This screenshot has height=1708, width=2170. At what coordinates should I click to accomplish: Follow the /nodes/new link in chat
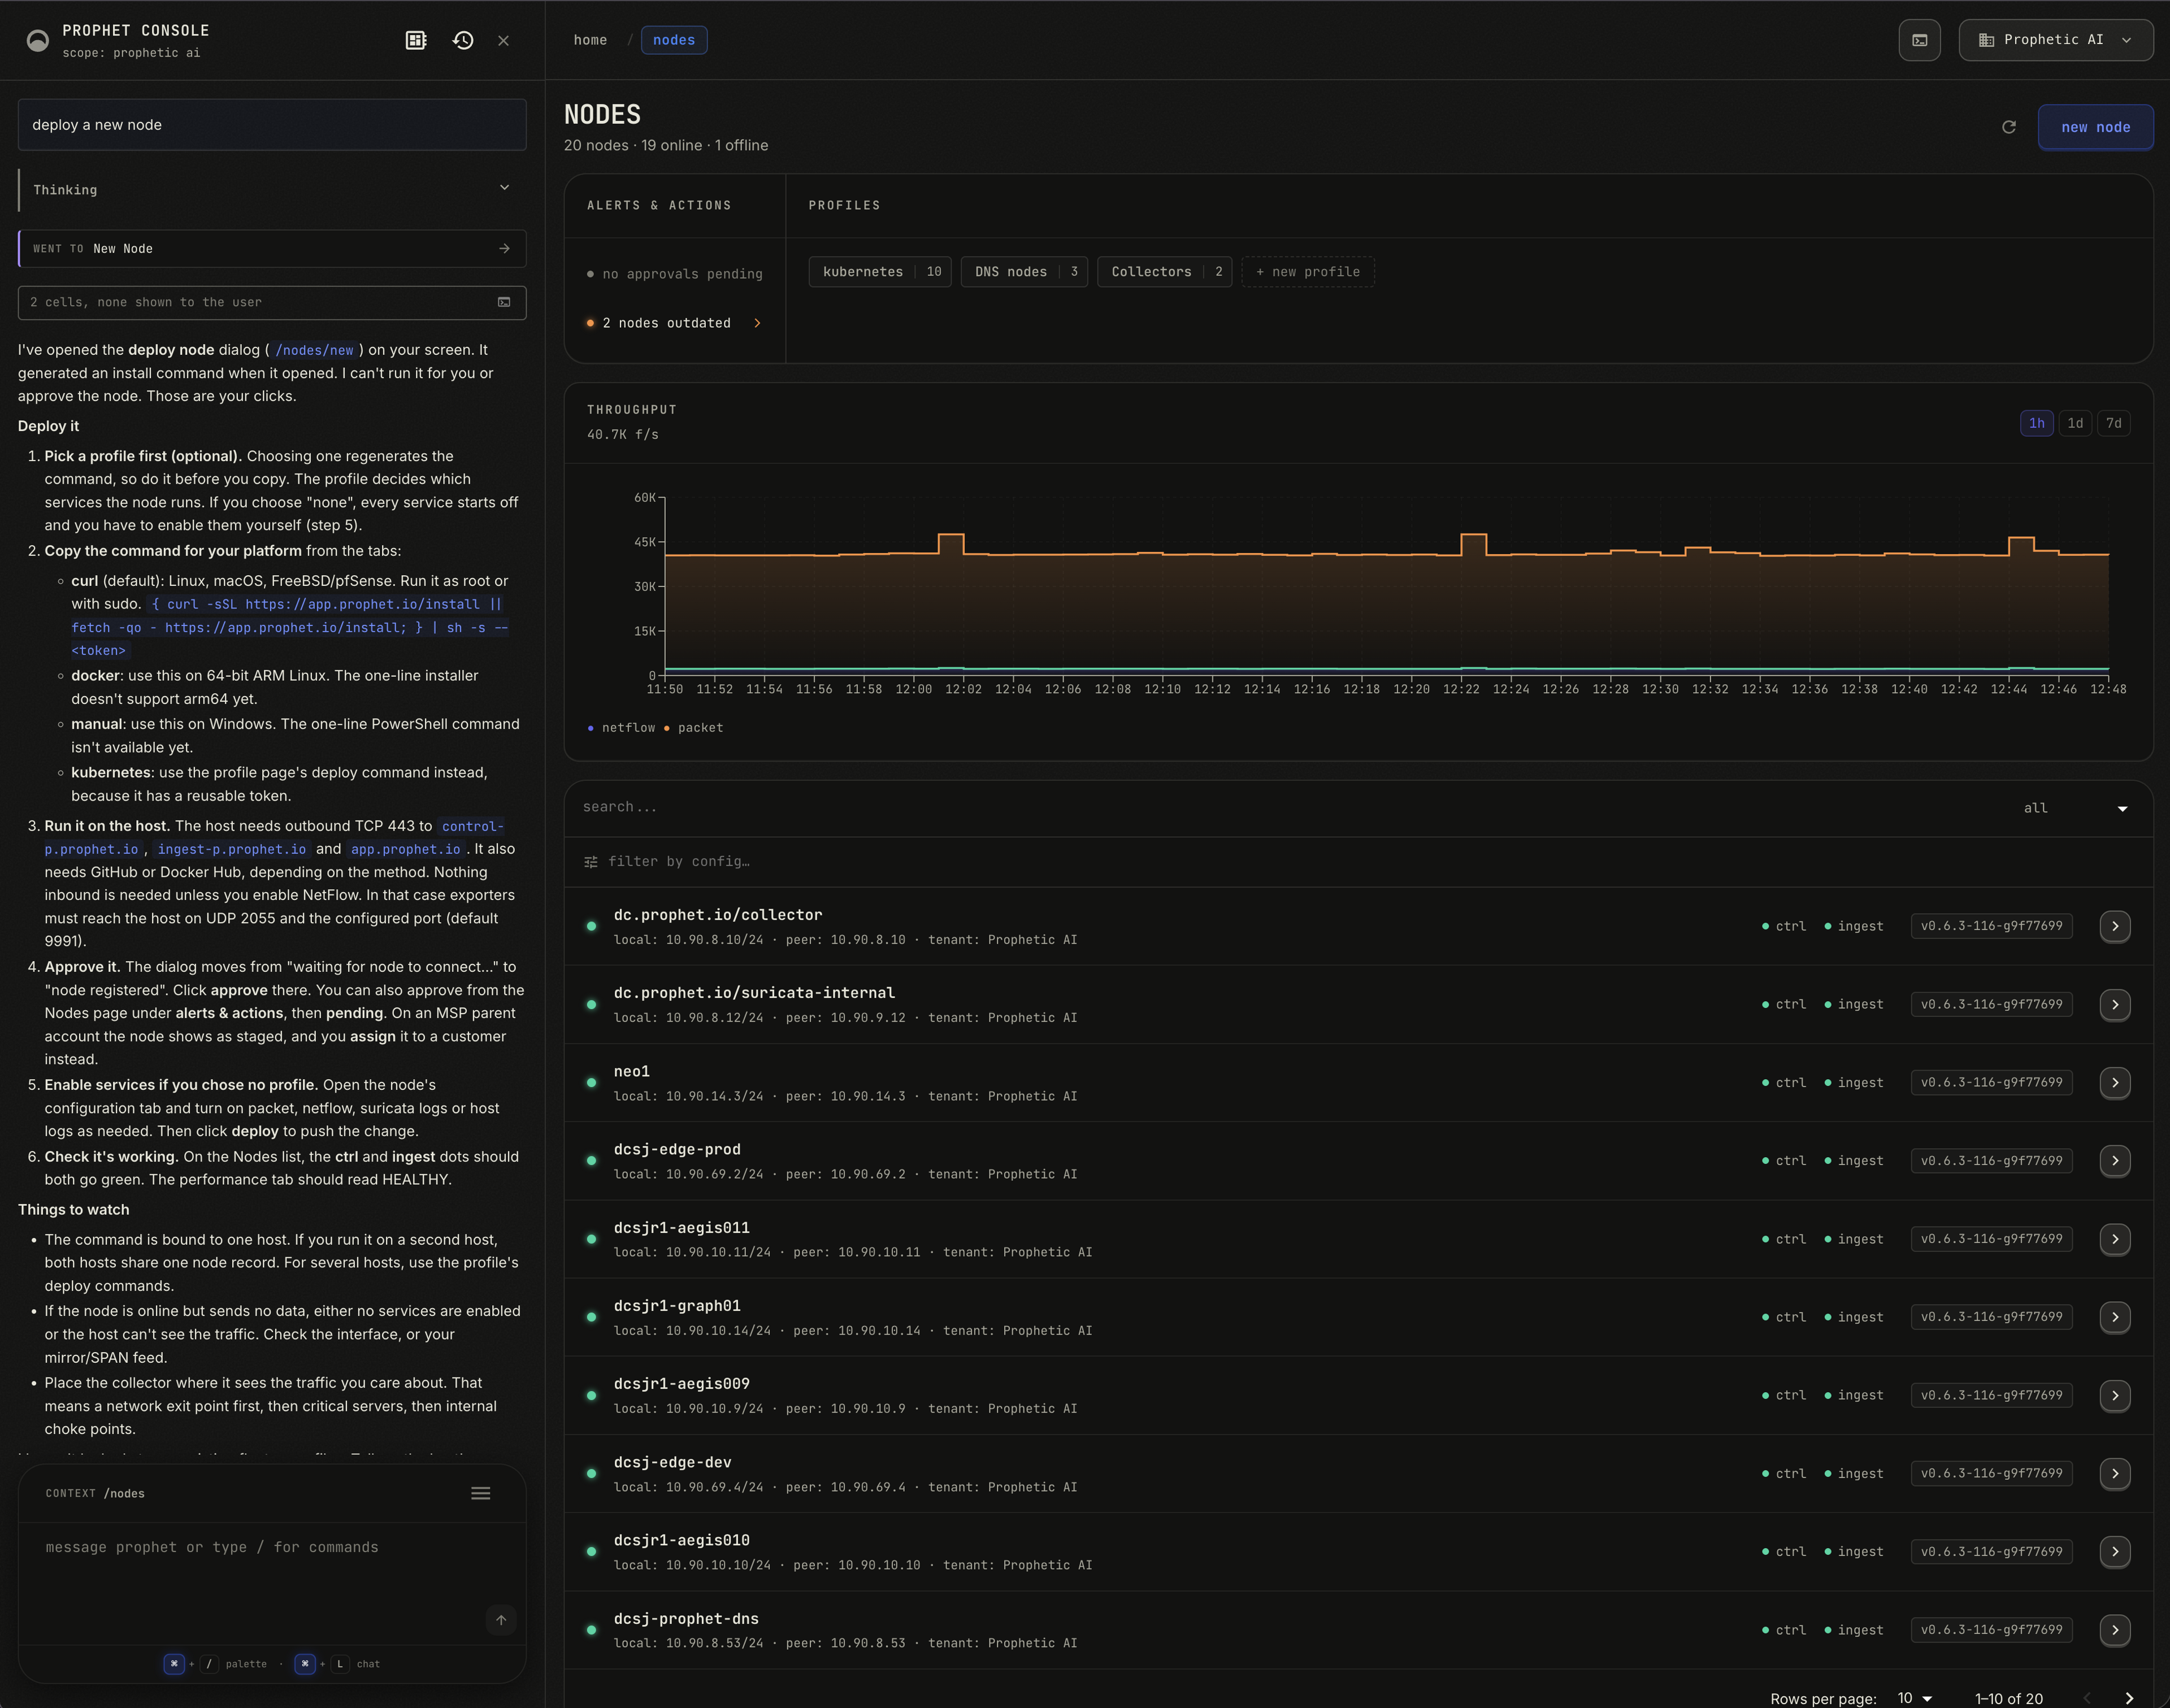point(314,350)
